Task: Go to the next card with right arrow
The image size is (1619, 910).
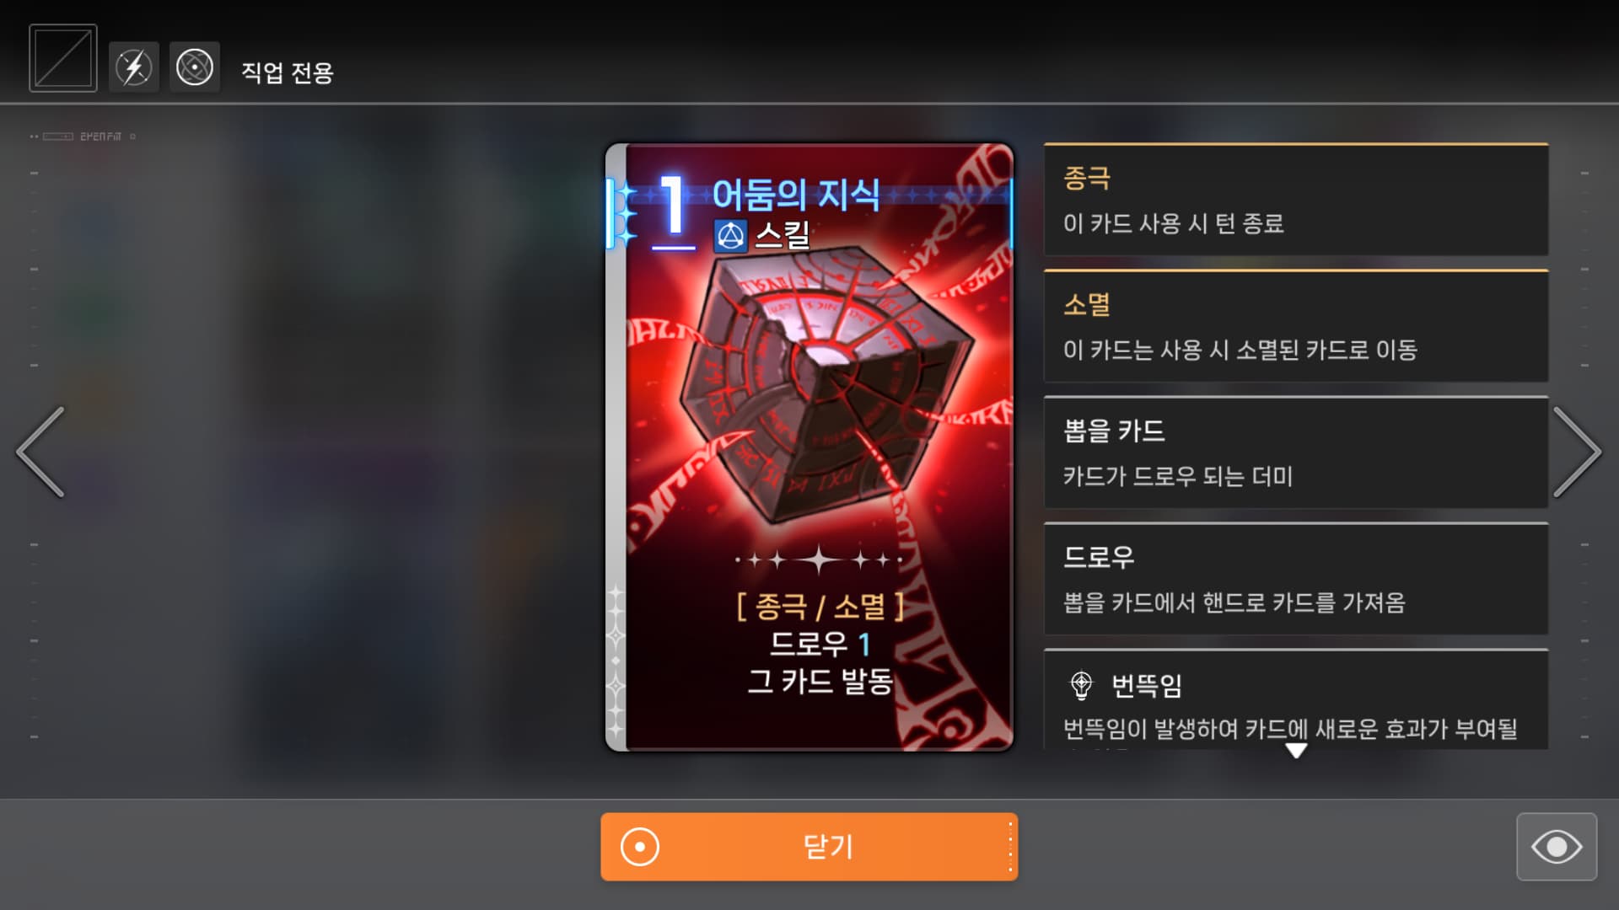Action: pyautogui.click(x=1577, y=452)
